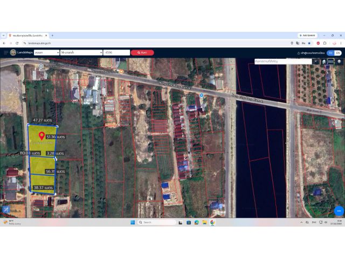Open the district dropdown
The height and width of the screenshot is (259, 345).
tap(81, 52)
